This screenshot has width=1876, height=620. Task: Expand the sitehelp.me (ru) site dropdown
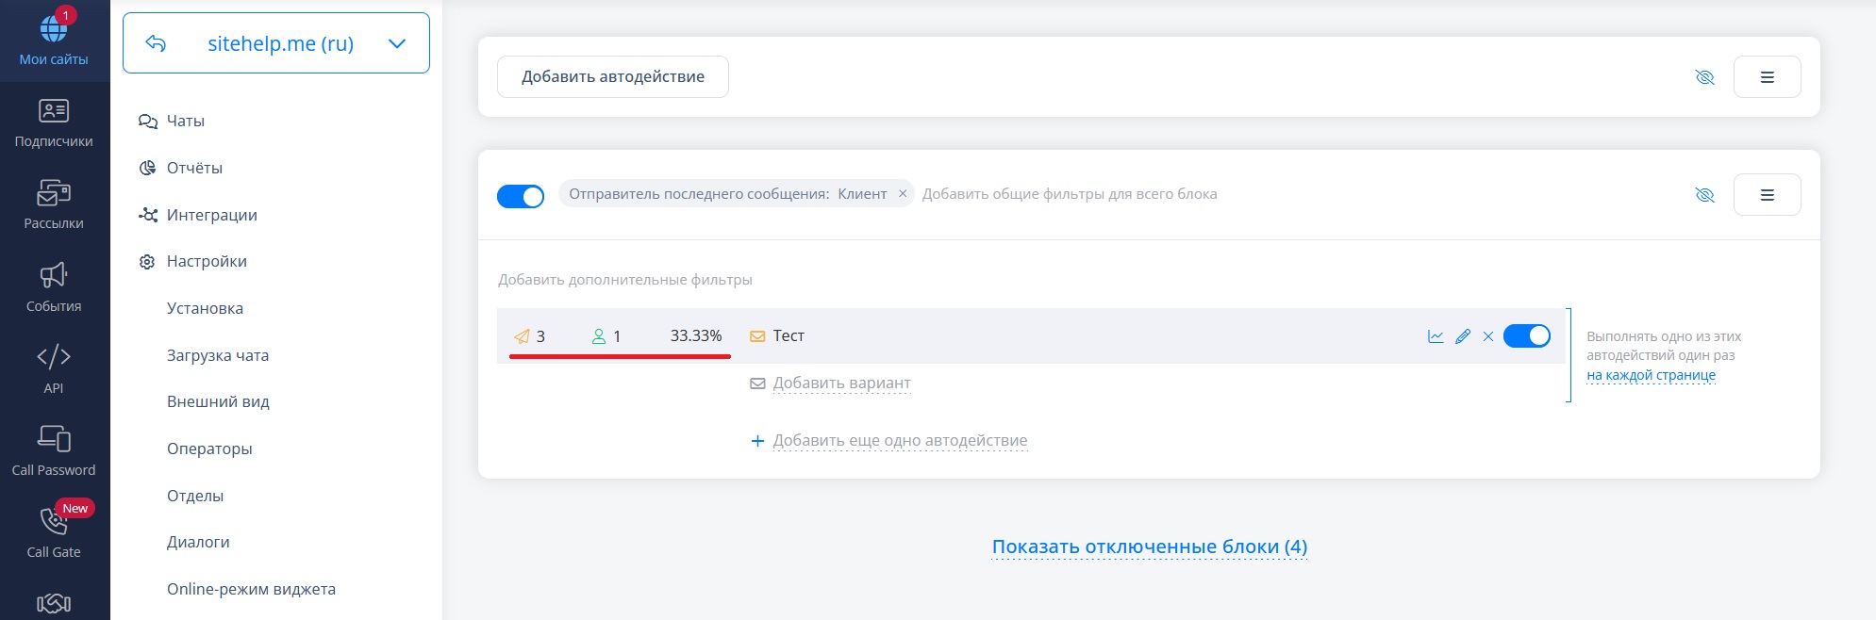[x=397, y=43]
